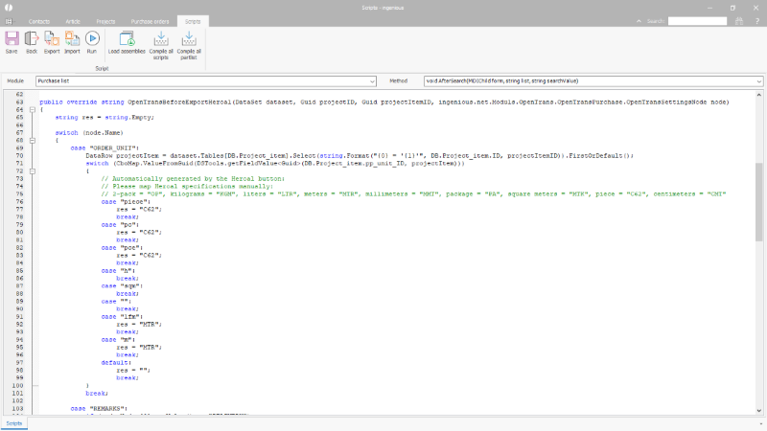Click Compile all scripts icon

(161, 39)
